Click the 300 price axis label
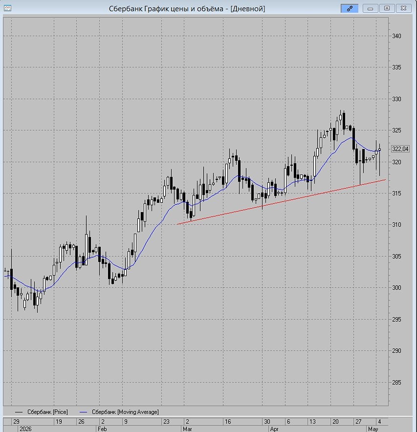This screenshot has height=432, width=417. (x=396, y=288)
